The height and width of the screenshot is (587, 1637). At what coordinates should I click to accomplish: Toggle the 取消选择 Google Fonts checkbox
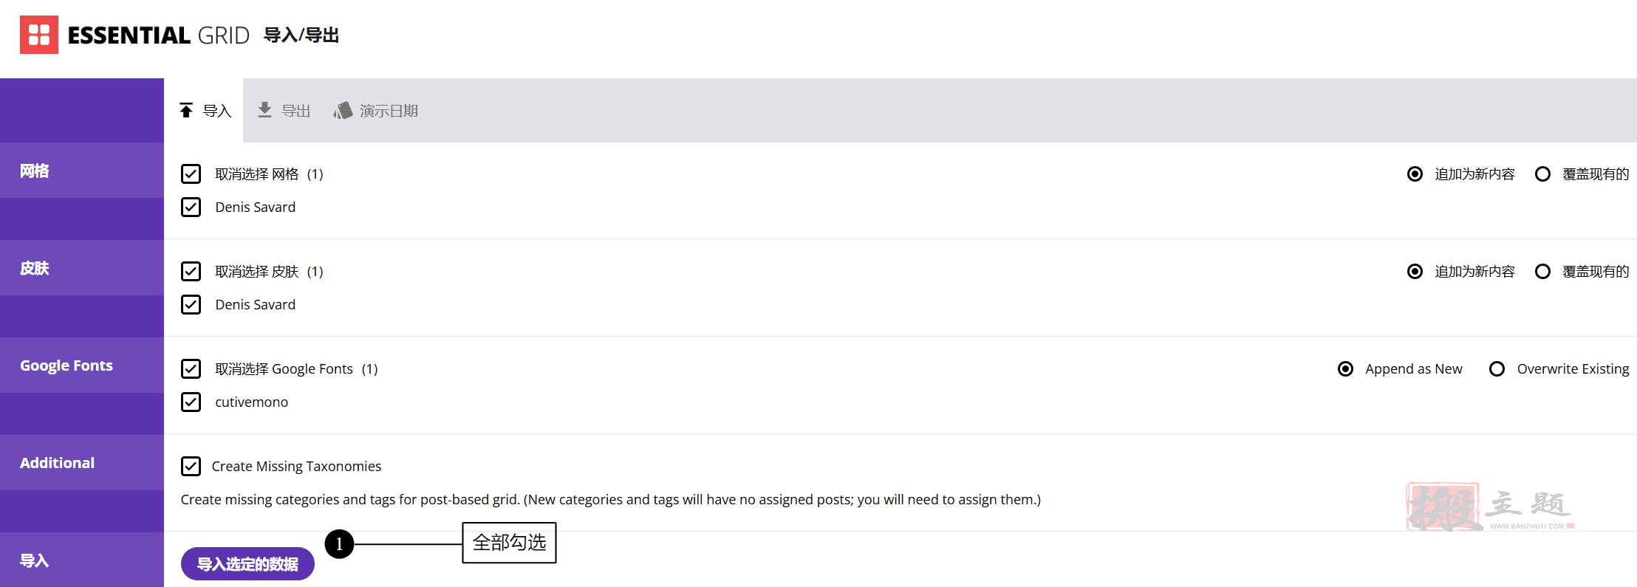(191, 369)
